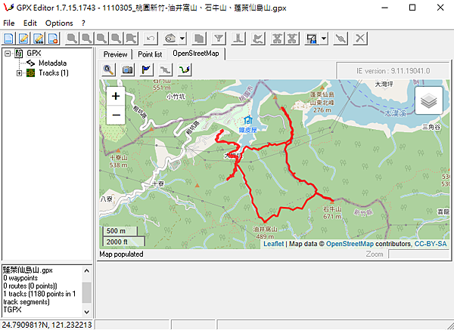Switch to the Preview tab
This screenshot has height=330, width=454.
point(115,54)
